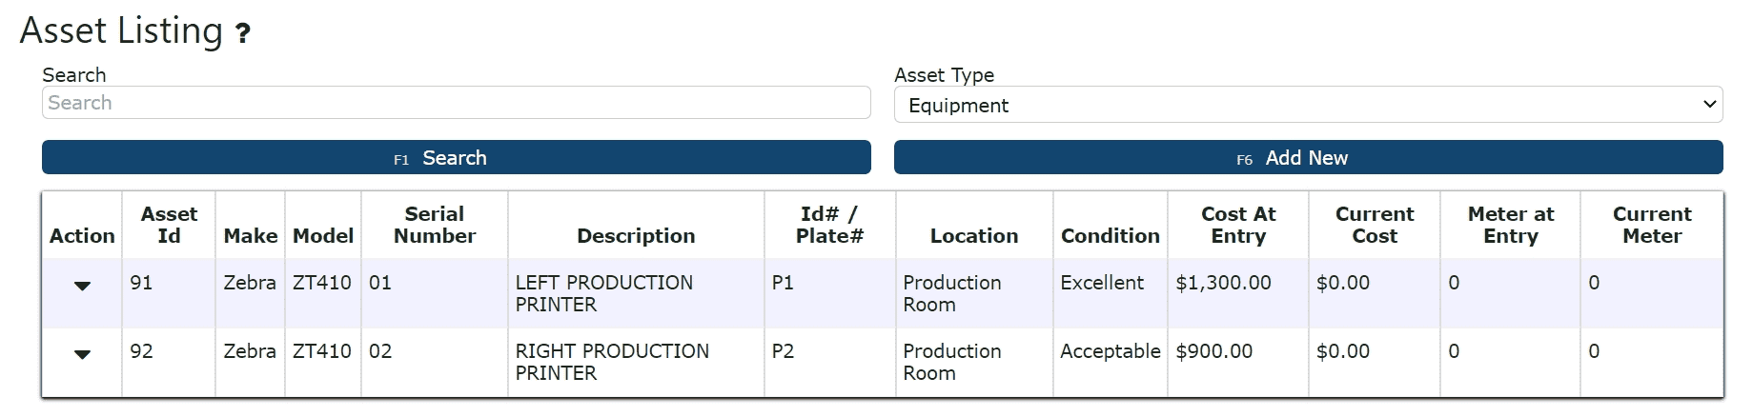Sort by Condition column header
The width and height of the screenshot is (1753, 417).
[1110, 235]
